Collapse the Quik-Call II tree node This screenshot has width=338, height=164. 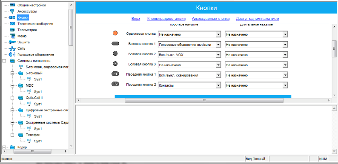click(x=12, y=98)
